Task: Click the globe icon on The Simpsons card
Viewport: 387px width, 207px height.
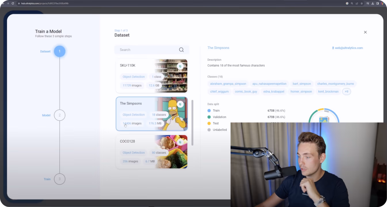Action: (180, 104)
